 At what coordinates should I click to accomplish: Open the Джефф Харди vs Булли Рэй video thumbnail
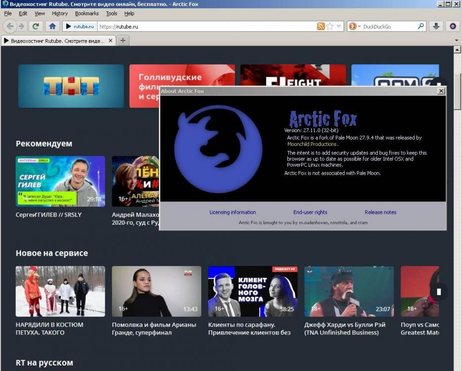coord(349,291)
